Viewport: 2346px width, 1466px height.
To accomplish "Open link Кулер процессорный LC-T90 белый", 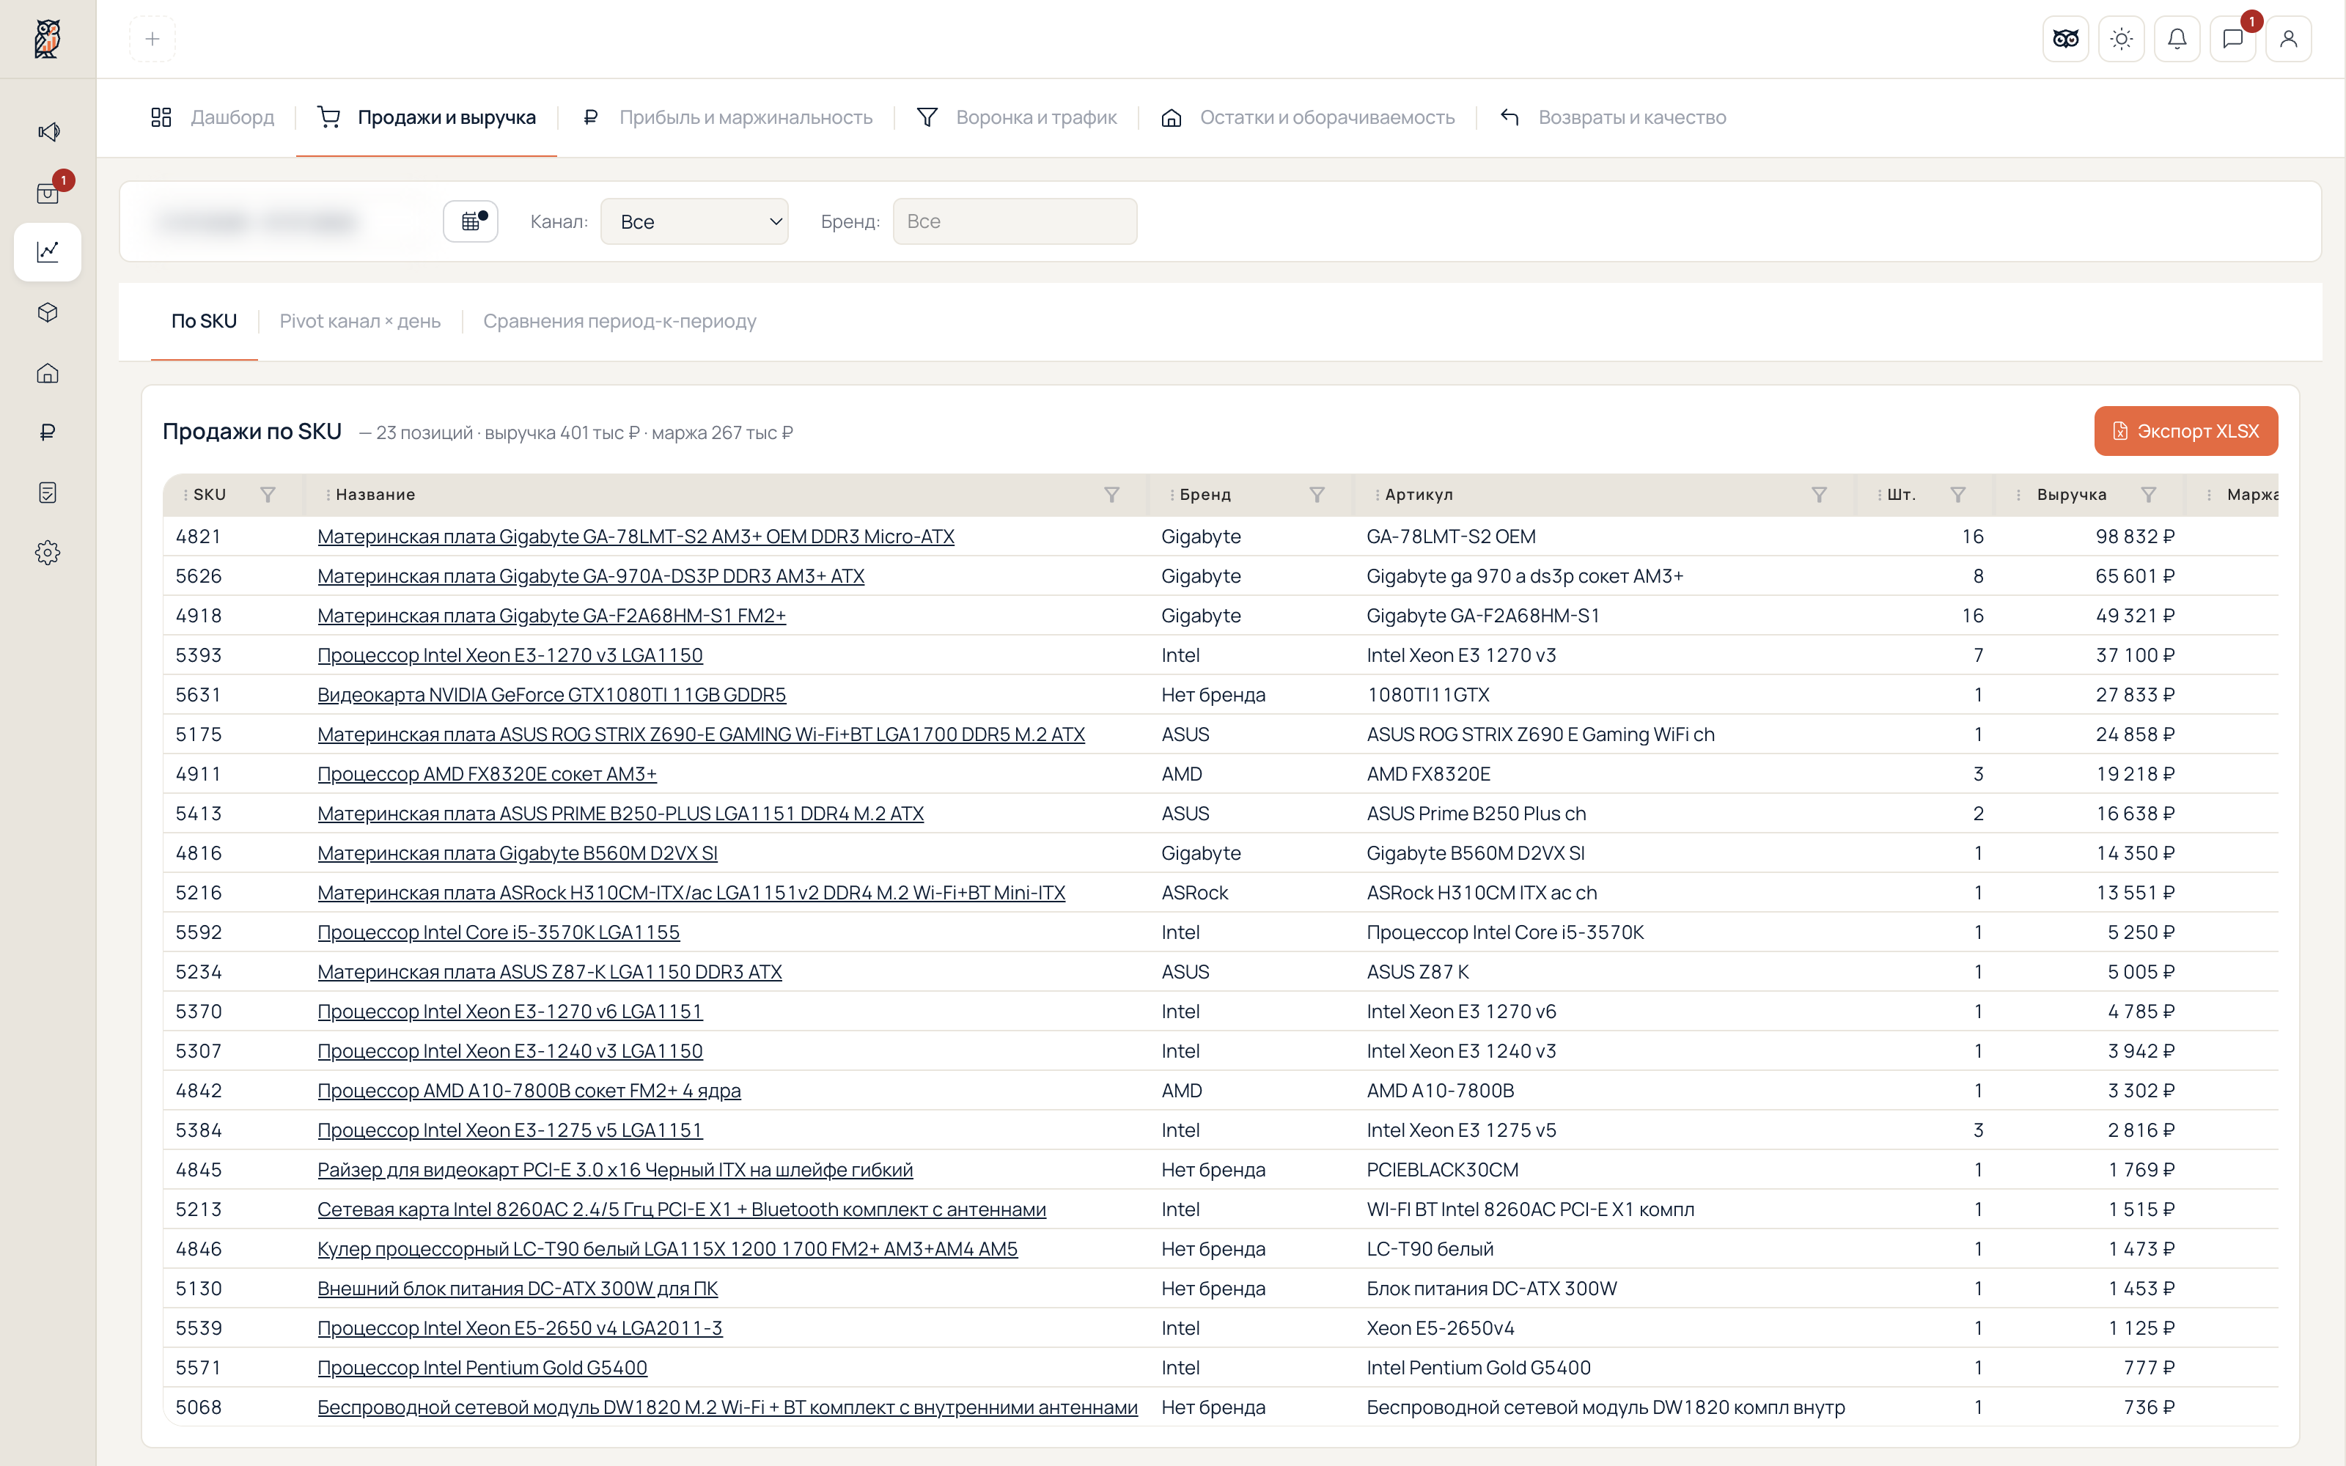I will point(667,1249).
